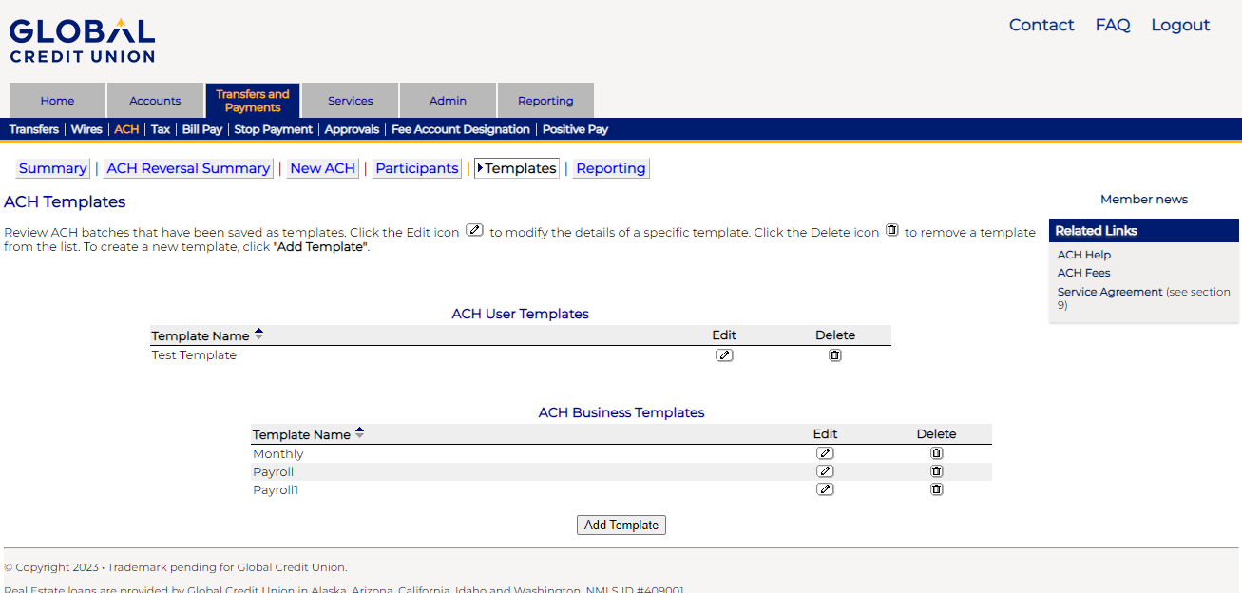Go to the Admin tab
The height and width of the screenshot is (593, 1242).
pyautogui.click(x=448, y=101)
